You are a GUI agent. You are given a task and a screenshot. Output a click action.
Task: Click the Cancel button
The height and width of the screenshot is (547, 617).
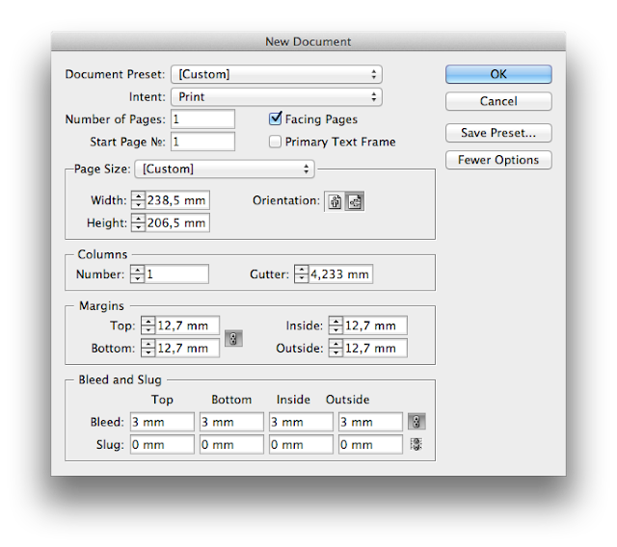point(498,101)
